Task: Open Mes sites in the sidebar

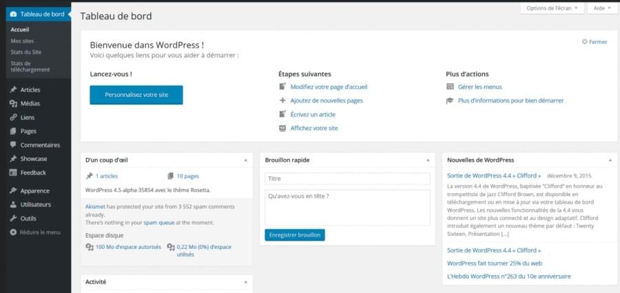Action: (x=22, y=41)
